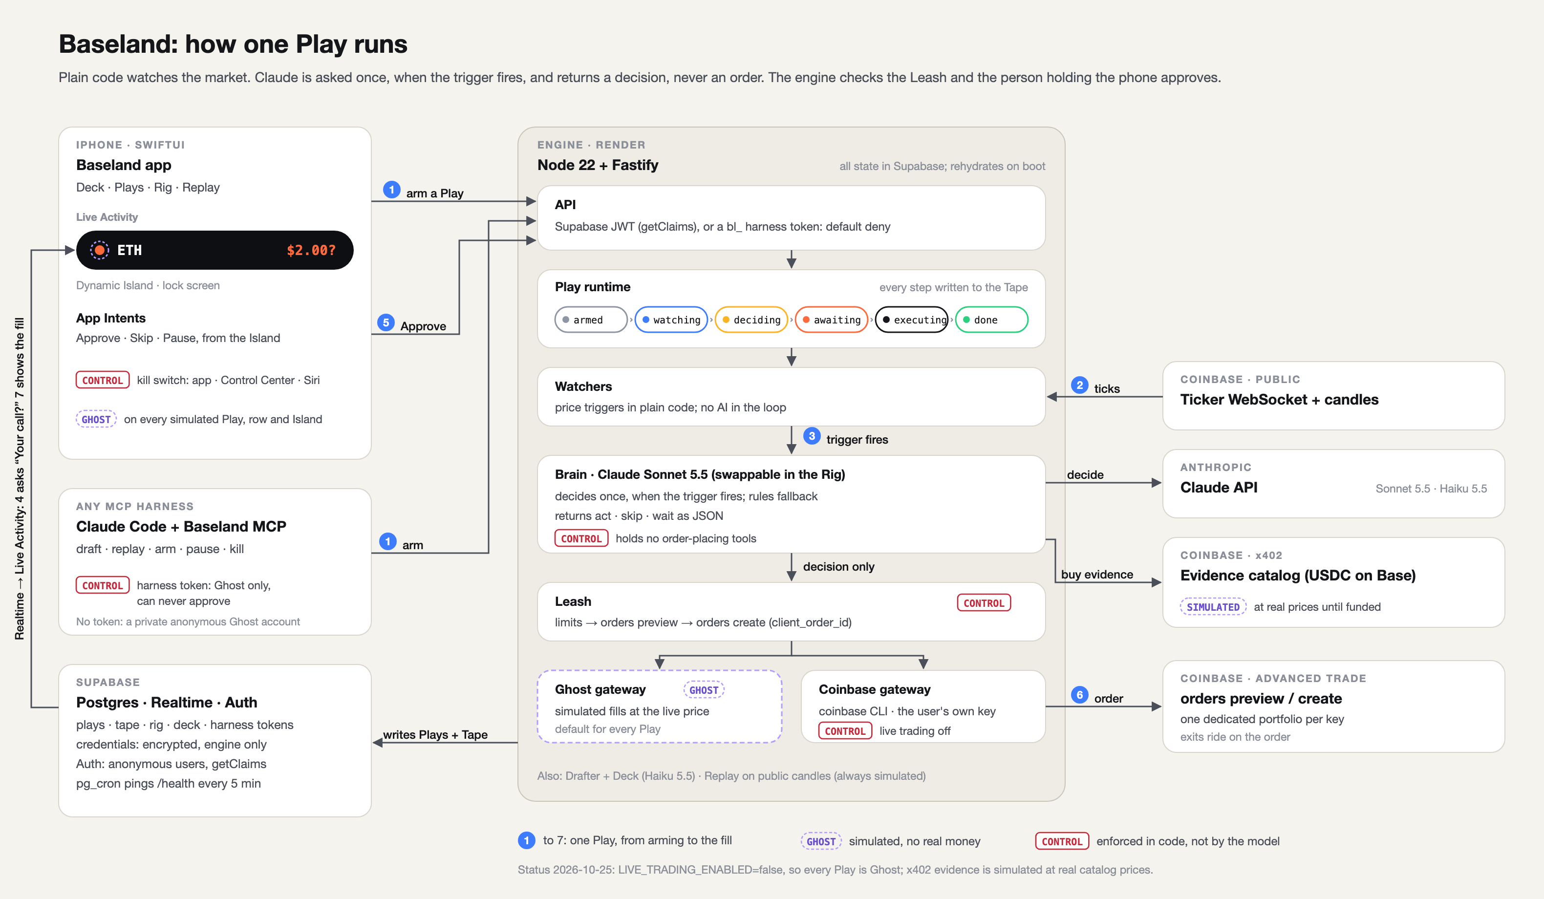Click the CONTROL badge beside 'holds no order-placing tools'
Image resolution: width=1544 pixels, height=899 pixels.
point(581,538)
